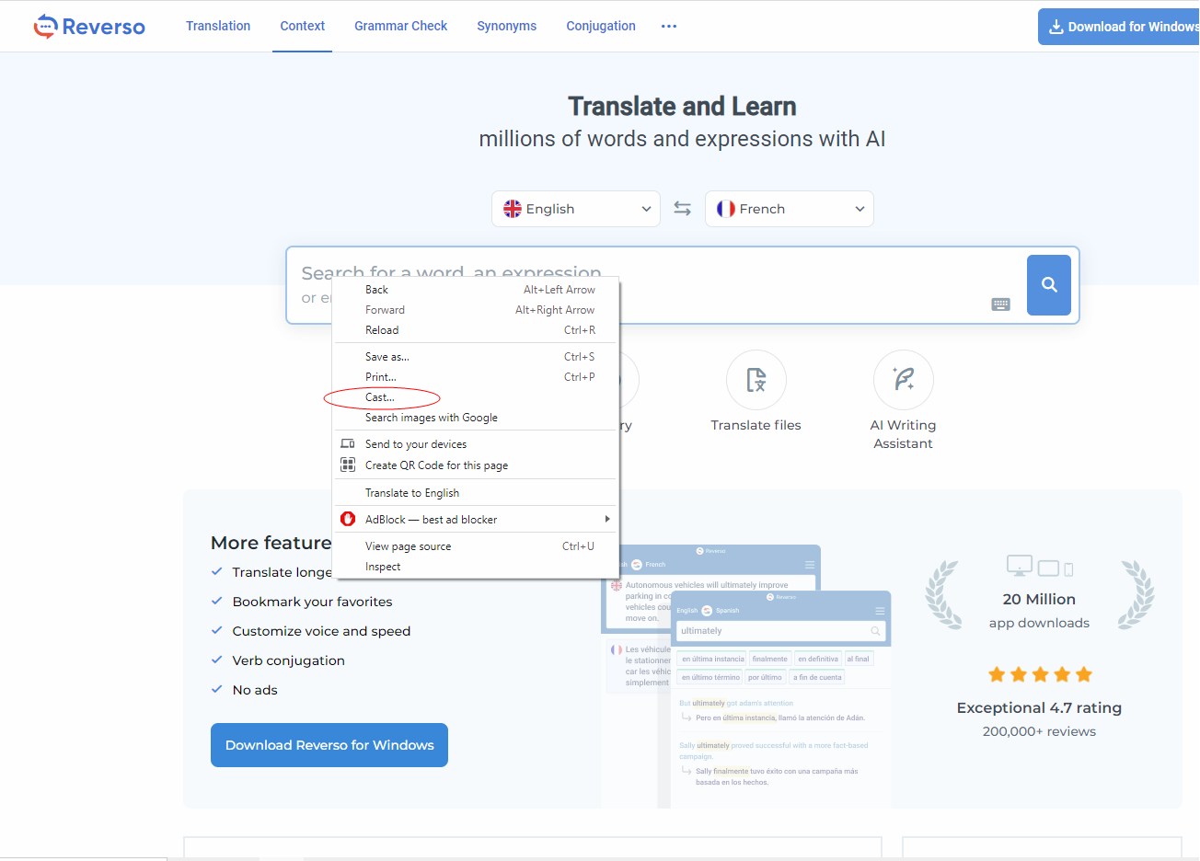
Task: Open the virtual keyboard icon
Action: [1001, 304]
